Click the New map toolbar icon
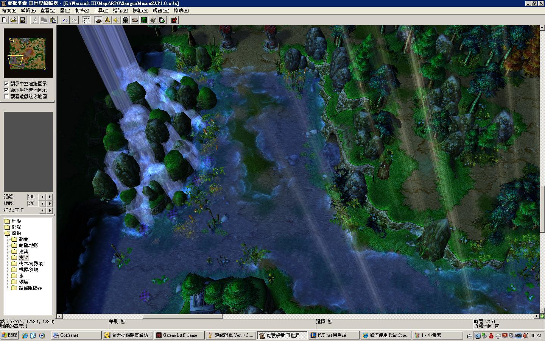This screenshot has width=545, height=341. pyautogui.click(x=5, y=20)
